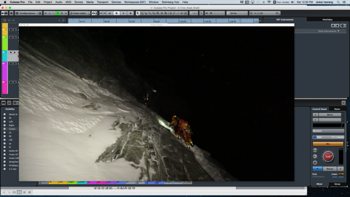Select the Zoom magnifier tool
Viewport: 350px width, 197px height.
pyautogui.click(x=158, y=13)
